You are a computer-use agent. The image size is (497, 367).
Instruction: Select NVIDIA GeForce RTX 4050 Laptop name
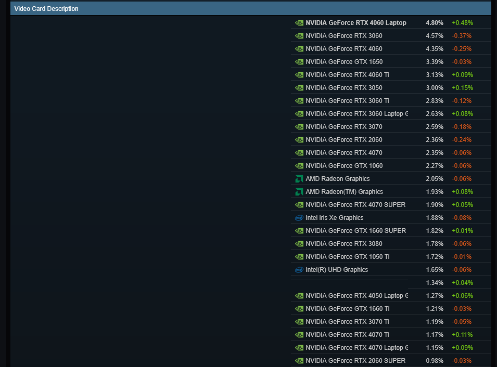tap(357, 295)
